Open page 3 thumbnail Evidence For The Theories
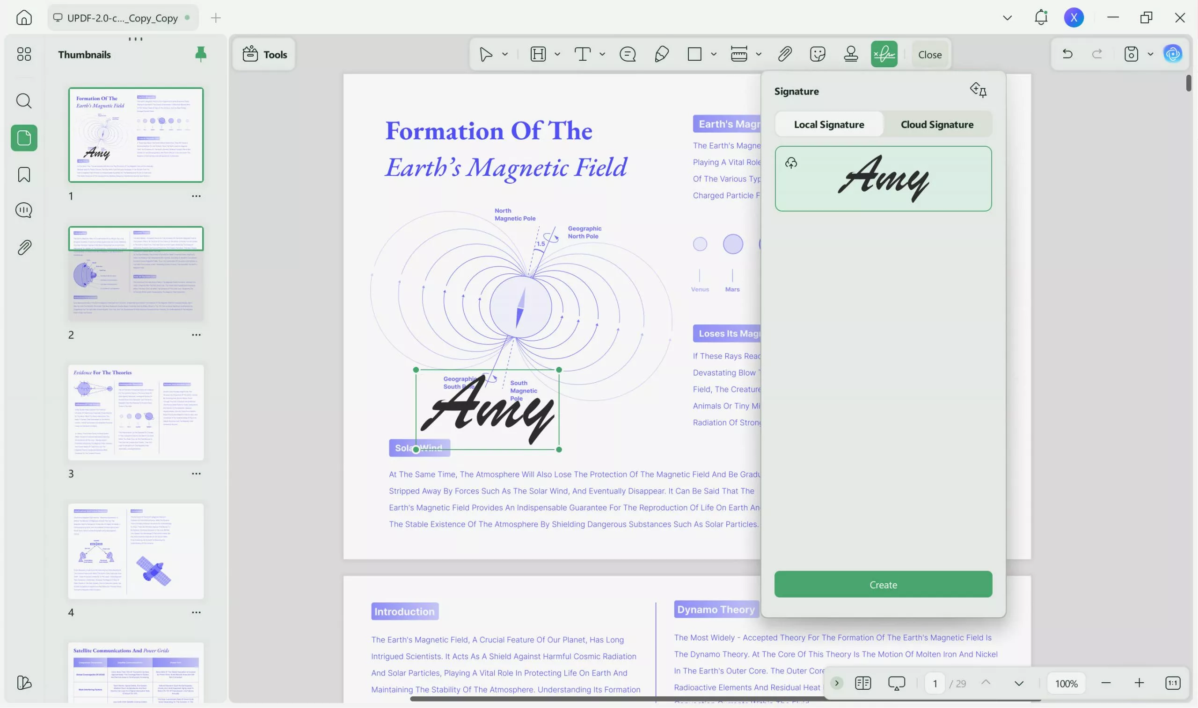This screenshot has width=1198, height=708. pyautogui.click(x=137, y=413)
